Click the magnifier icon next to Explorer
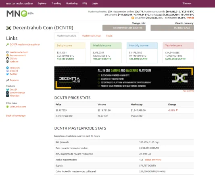The height and width of the screenshot is (175, 215). [7, 80]
